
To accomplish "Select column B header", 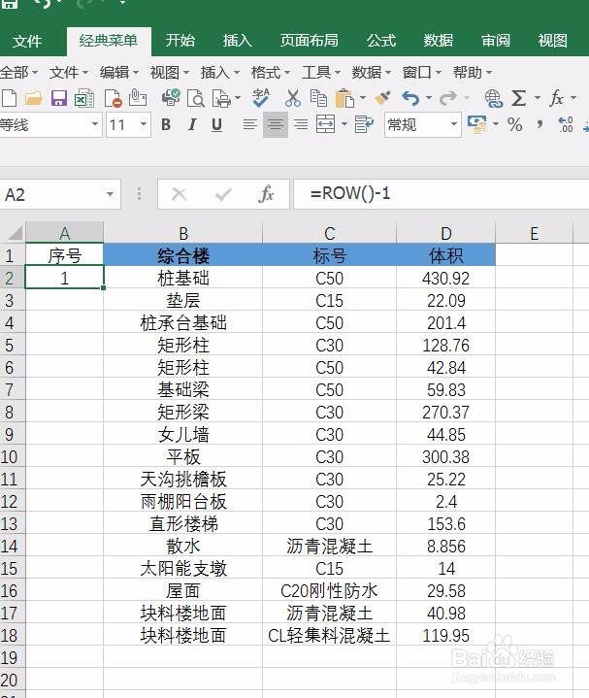I will pyautogui.click(x=182, y=233).
